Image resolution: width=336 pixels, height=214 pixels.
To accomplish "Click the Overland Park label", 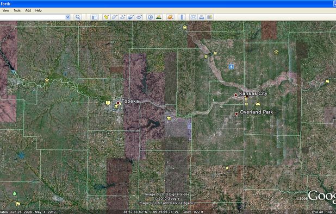I will pyautogui.click(x=256, y=112).
